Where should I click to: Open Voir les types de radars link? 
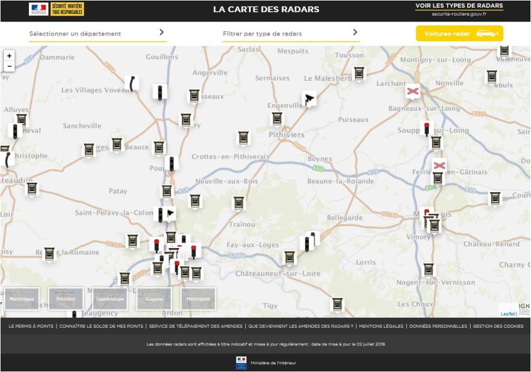[x=459, y=6]
